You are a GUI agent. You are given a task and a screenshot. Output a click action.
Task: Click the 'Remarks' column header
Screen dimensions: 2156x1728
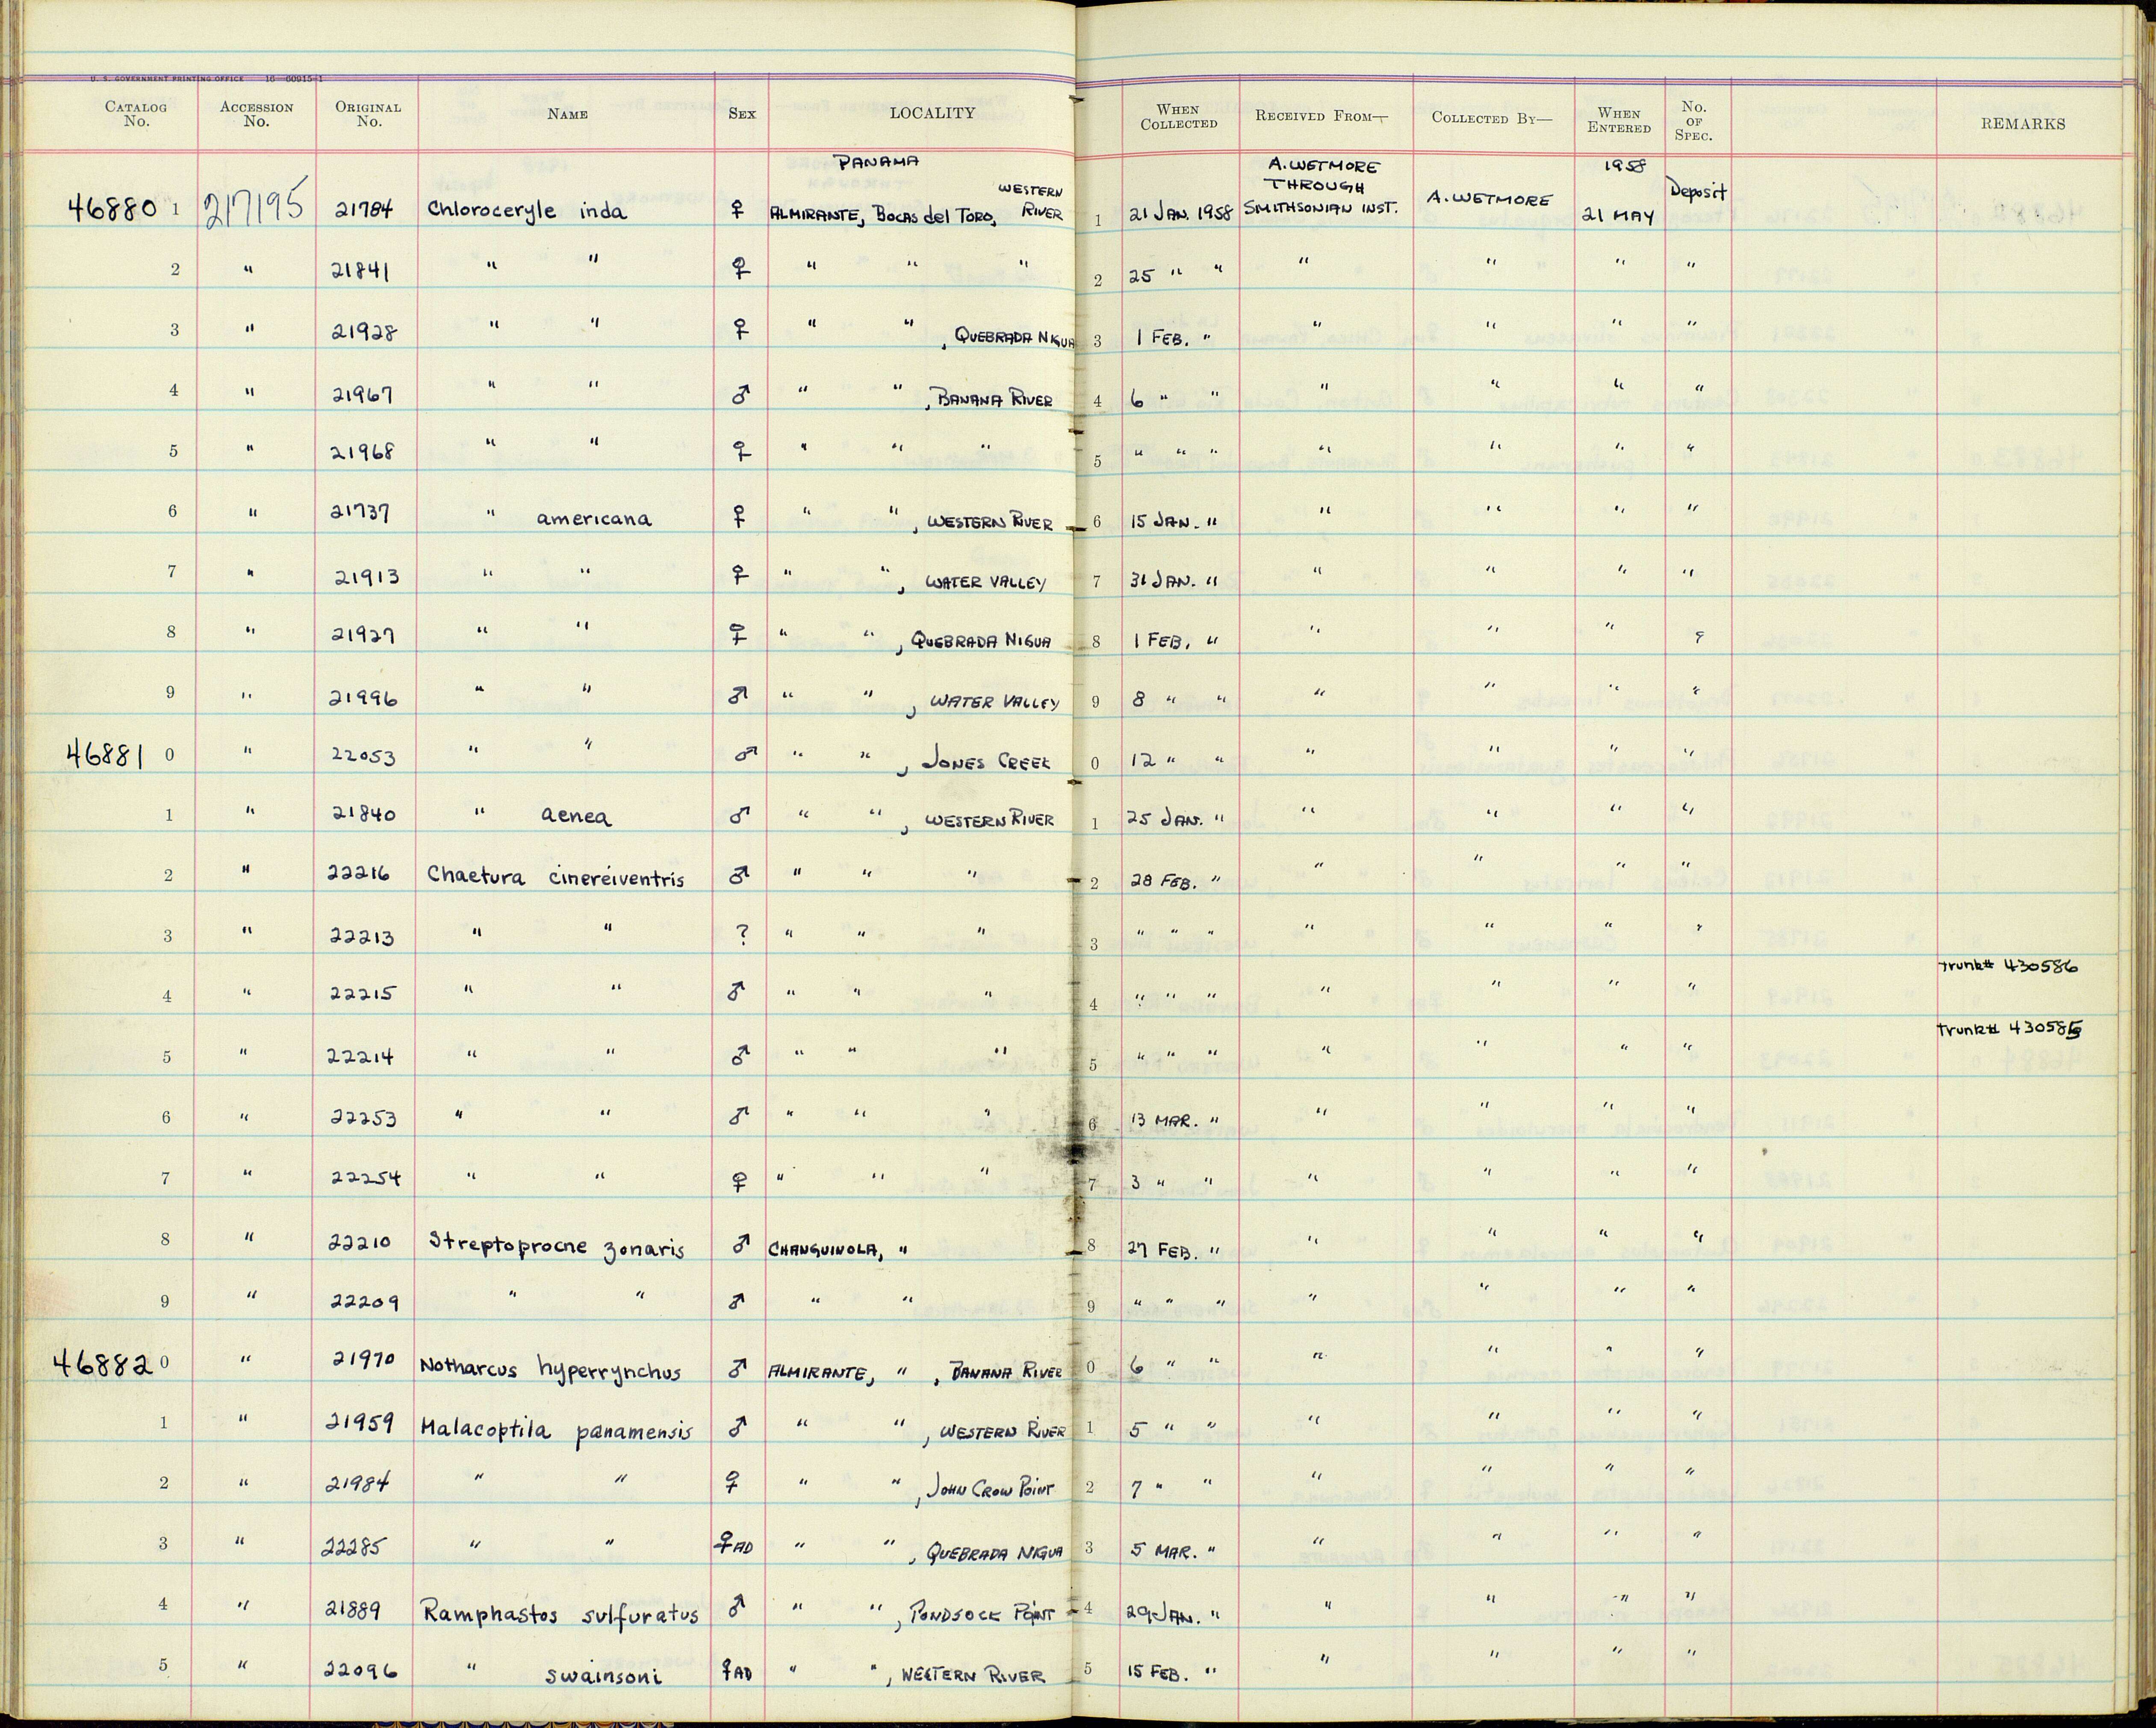coord(2023,124)
